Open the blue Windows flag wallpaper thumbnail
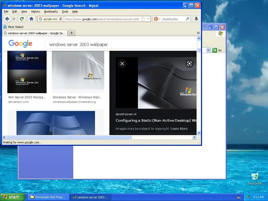 click(x=56, y=123)
